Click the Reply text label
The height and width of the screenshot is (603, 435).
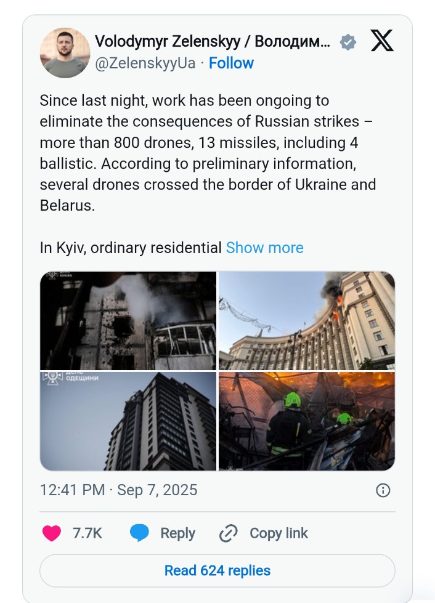coord(177,533)
